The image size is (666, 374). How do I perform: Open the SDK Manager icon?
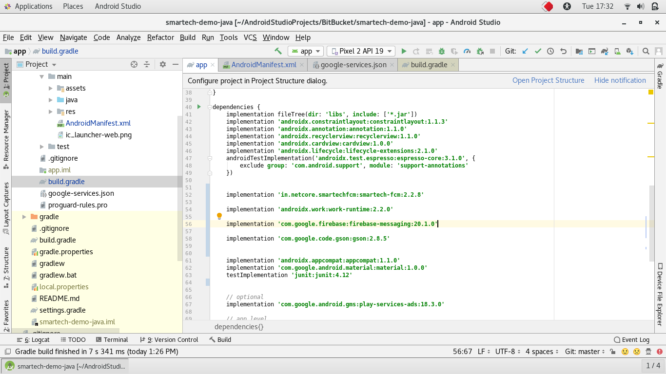(630, 51)
